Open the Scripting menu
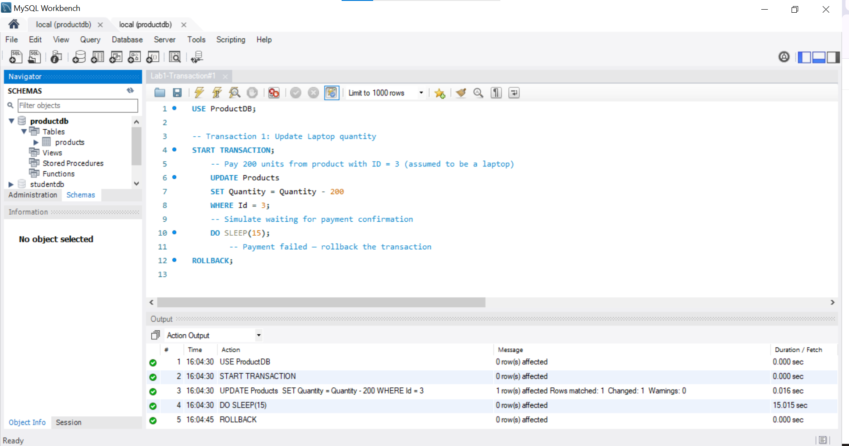The height and width of the screenshot is (446, 849). tap(231, 39)
